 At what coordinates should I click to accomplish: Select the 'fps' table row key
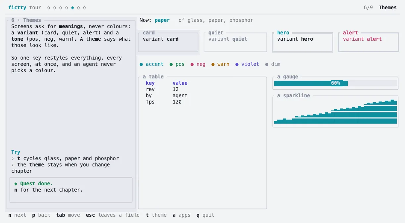150,102
